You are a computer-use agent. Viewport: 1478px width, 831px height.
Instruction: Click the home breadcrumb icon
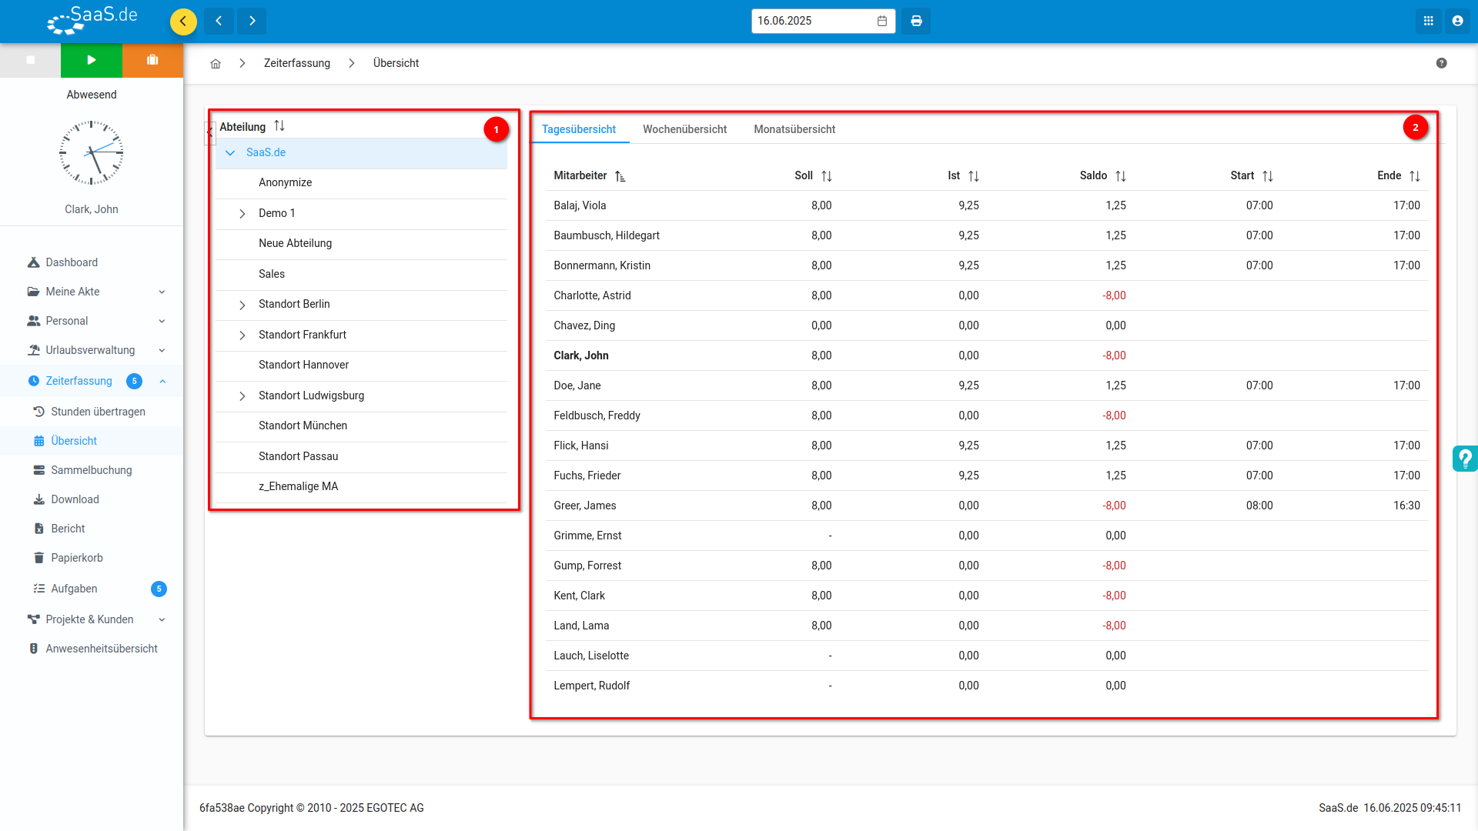tap(216, 64)
